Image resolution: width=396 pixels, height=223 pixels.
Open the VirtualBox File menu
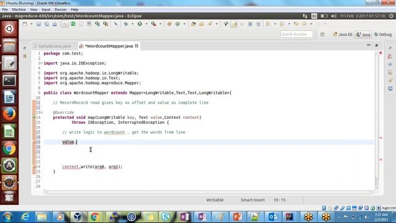point(5,10)
